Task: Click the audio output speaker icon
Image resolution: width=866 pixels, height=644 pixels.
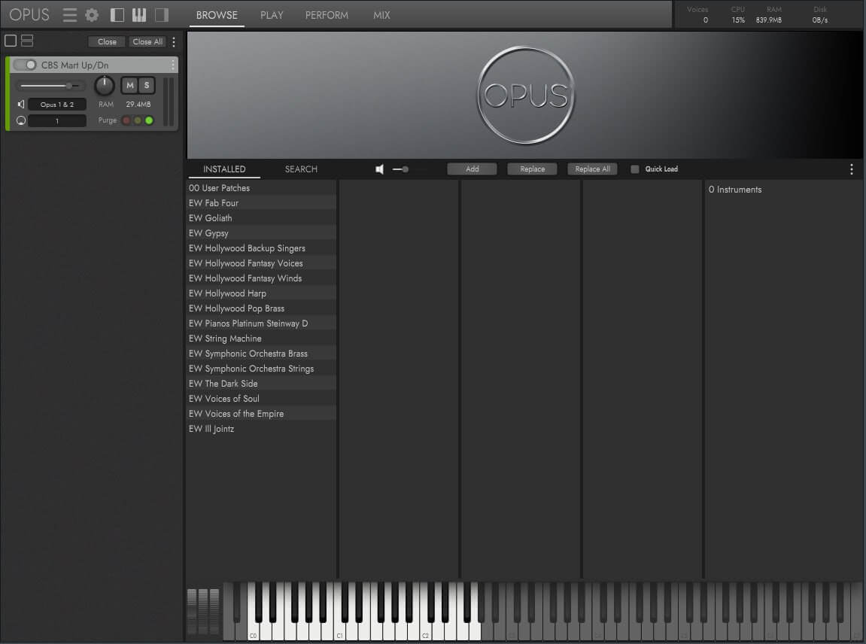Action: 21,104
